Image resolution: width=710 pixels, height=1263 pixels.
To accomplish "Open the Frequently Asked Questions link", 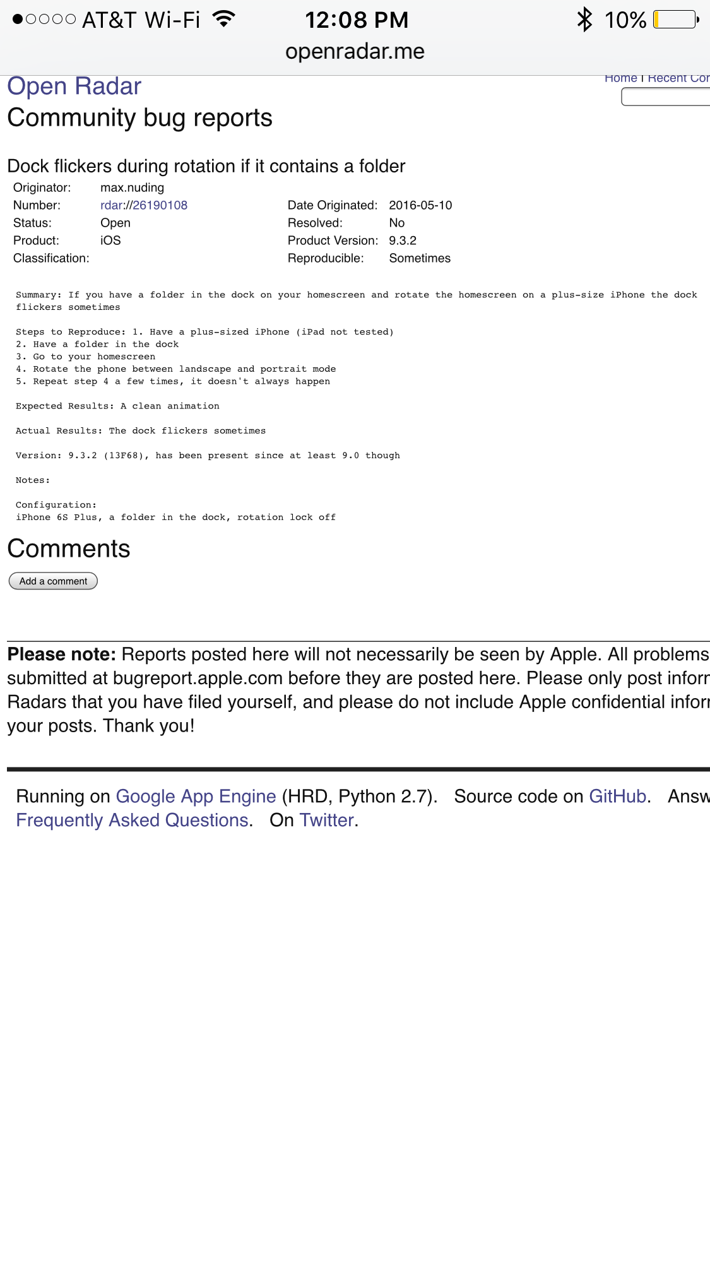I will point(132,821).
